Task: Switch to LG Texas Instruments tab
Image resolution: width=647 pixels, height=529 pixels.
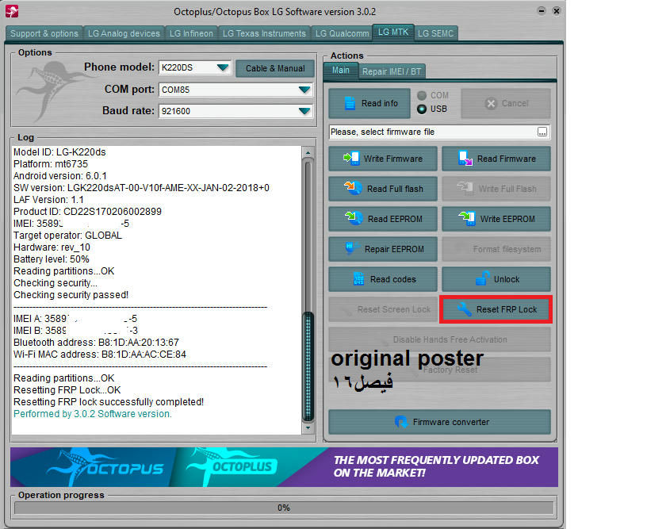Action: pyautogui.click(x=264, y=33)
